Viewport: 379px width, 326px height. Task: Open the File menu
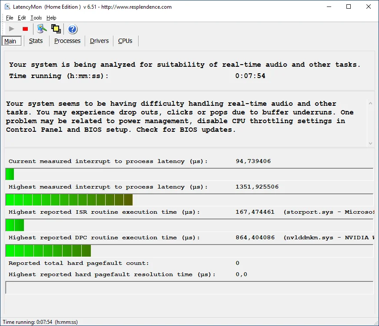(x=10, y=18)
